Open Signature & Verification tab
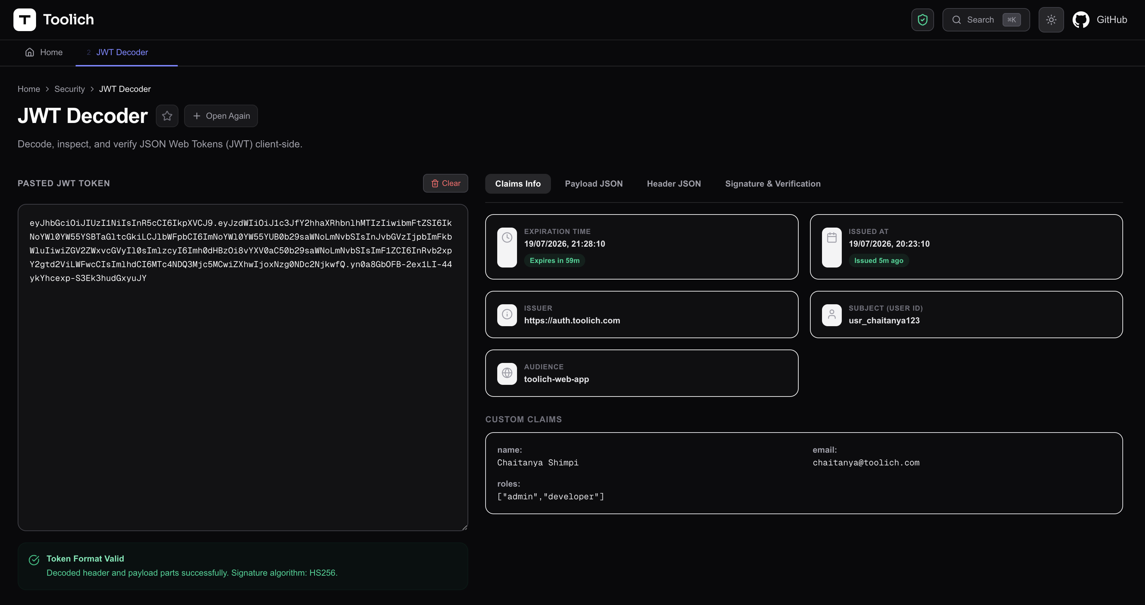Screen dimensions: 1145x605 [x=773, y=184]
